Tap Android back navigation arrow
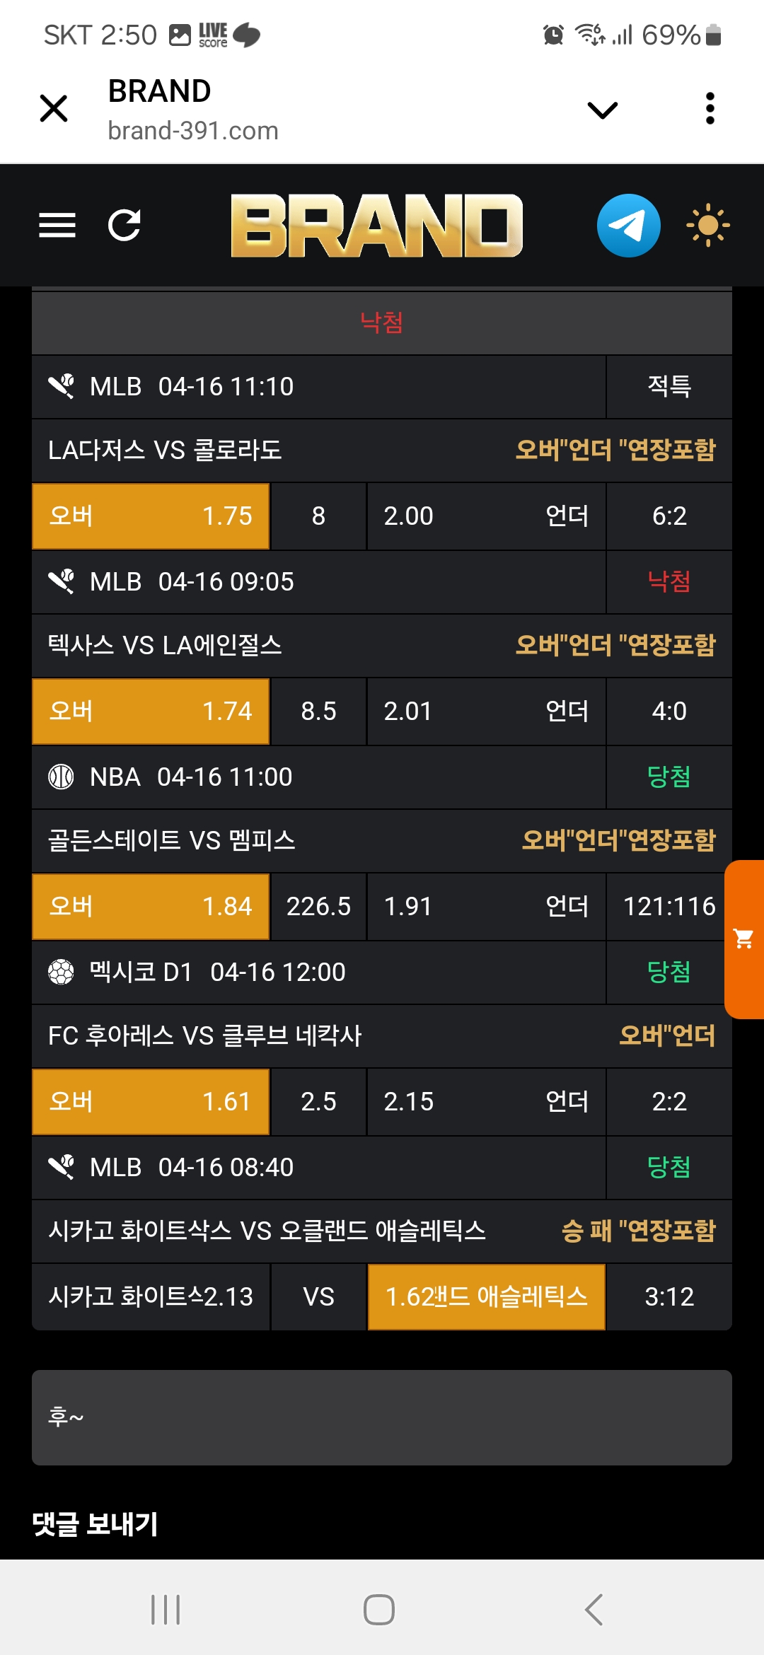 [594, 1610]
